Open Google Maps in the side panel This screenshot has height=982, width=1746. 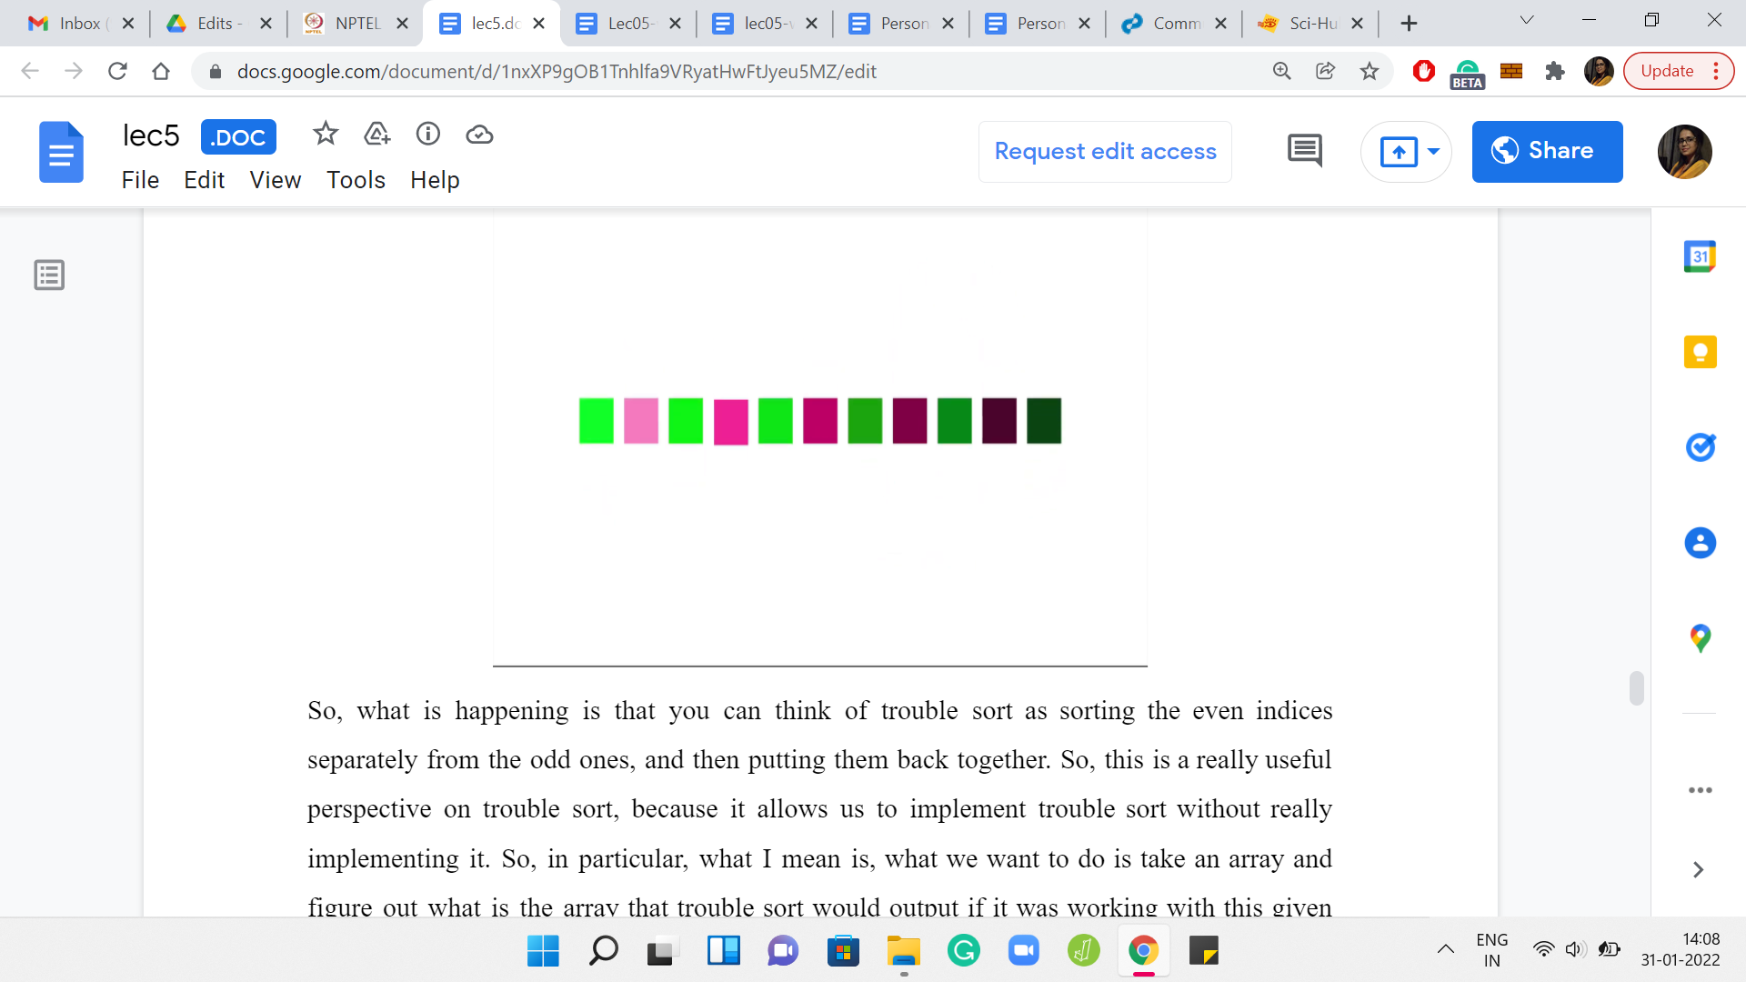(x=1699, y=638)
